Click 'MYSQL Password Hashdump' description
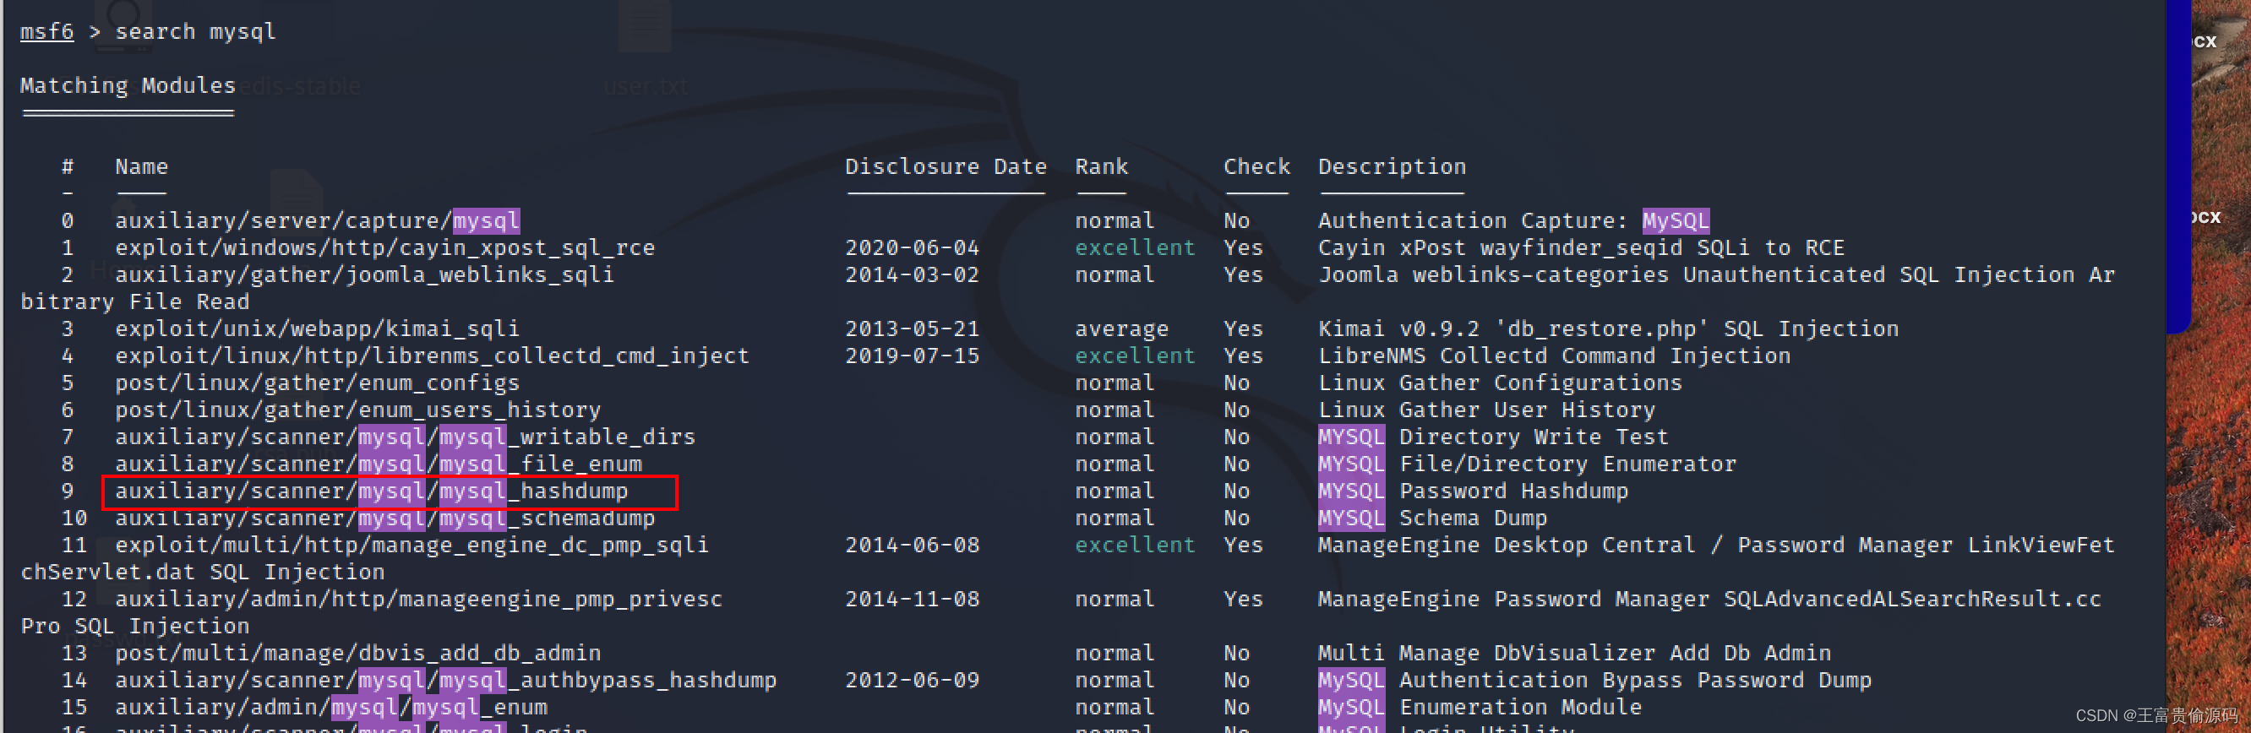2251x733 pixels. click(1474, 491)
